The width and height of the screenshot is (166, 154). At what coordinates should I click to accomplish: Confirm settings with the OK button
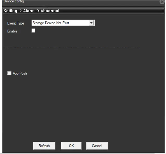coord(71,146)
